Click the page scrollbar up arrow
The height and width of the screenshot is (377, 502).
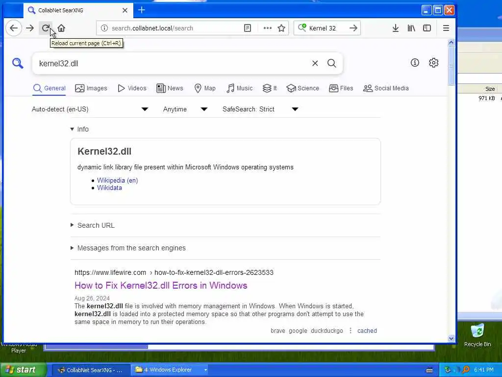(452, 42)
